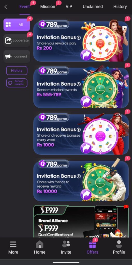The image size is (132, 265).
Task: Select the cooperate category filter
Action: pos(17,41)
